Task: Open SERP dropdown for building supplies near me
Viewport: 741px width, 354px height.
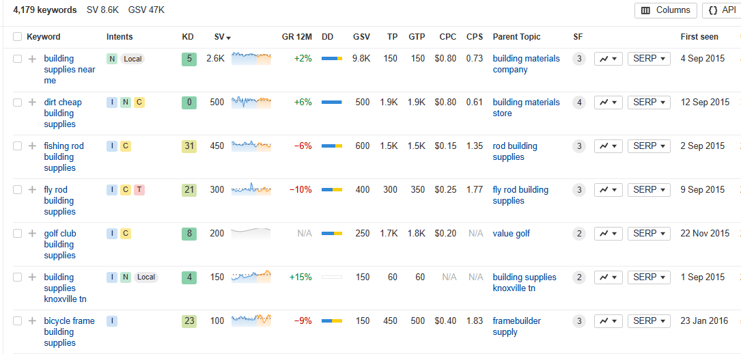Action: pos(649,59)
